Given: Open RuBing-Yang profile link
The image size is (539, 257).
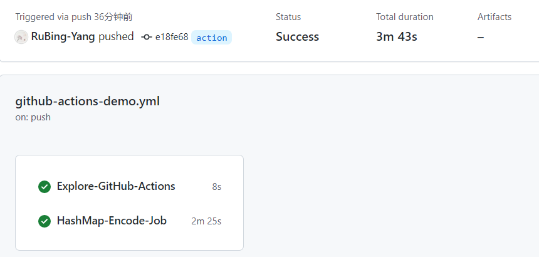Looking at the screenshot, I should (63, 36).
